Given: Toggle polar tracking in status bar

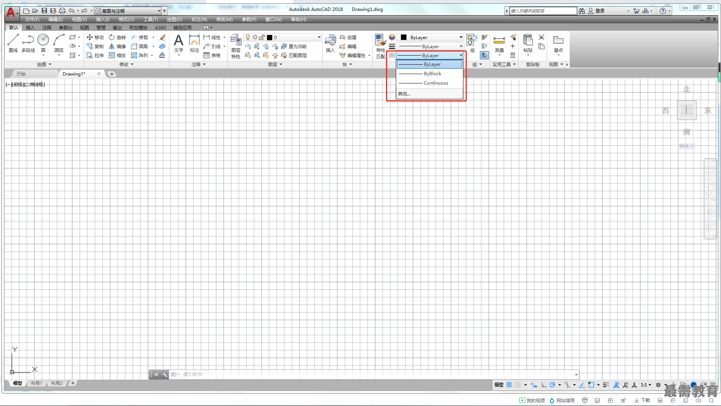Looking at the screenshot, I should point(552,385).
